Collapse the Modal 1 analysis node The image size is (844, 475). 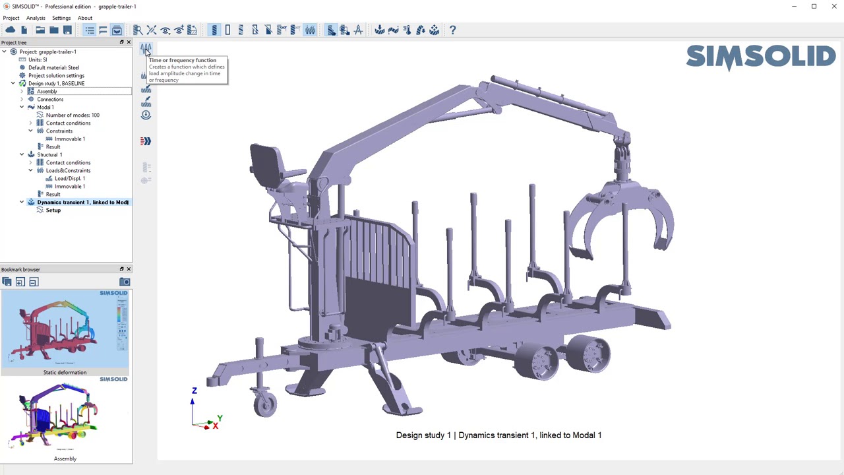tap(22, 107)
